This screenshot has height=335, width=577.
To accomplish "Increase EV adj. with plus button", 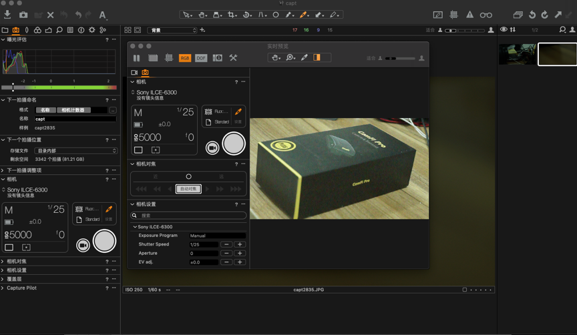I will [240, 262].
